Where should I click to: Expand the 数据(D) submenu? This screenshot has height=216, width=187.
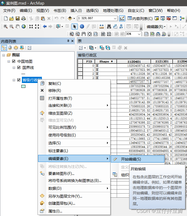74,188
